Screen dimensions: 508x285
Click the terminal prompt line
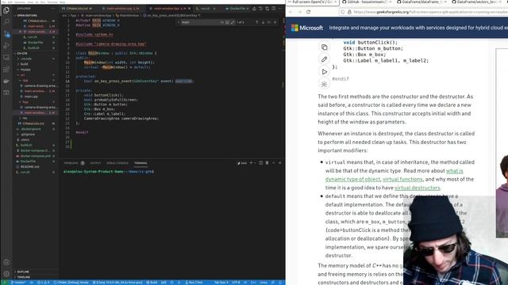pyautogui.click(x=109, y=172)
